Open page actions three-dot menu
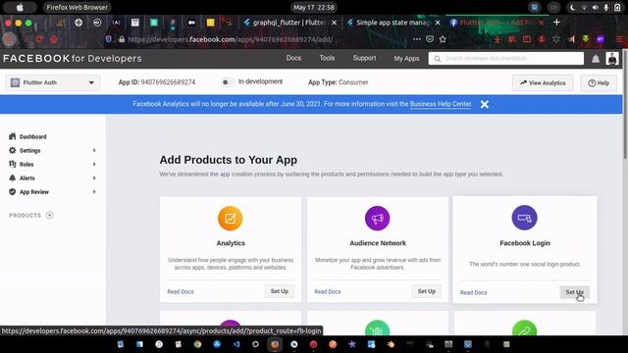This screenshot has width=628, height=353. 417,39
